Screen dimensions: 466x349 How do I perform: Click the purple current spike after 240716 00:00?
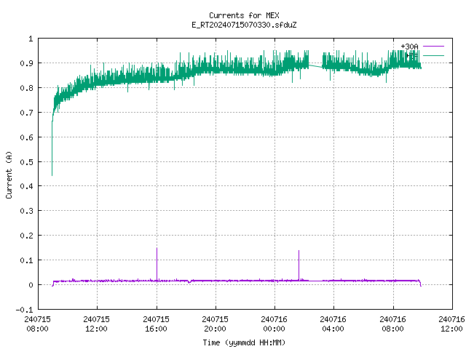pos(299,265)
